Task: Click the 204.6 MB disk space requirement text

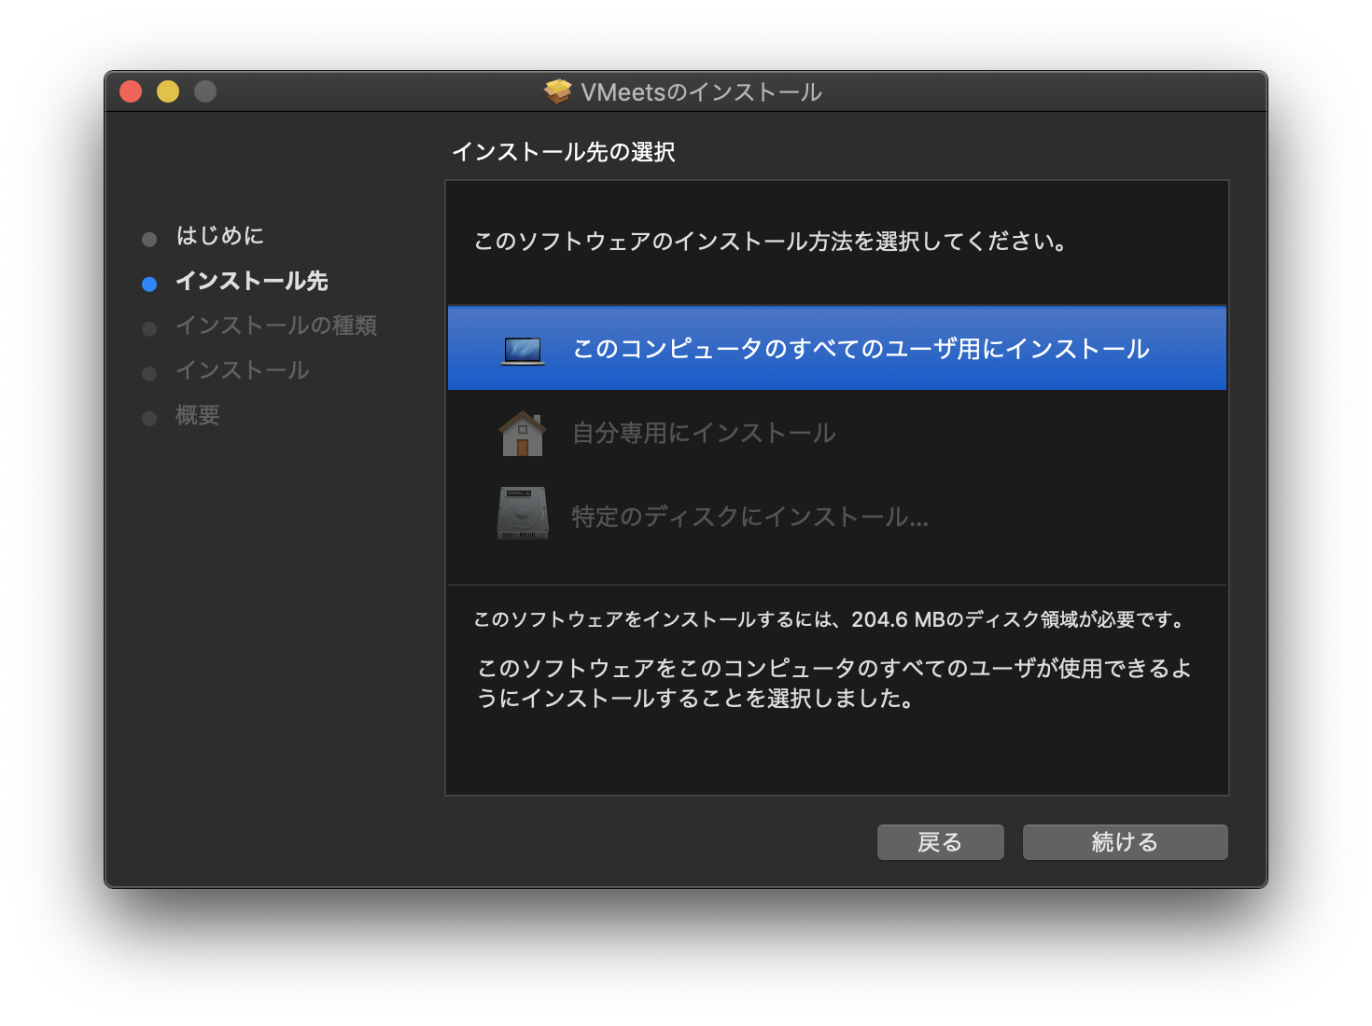Action: 830,619
